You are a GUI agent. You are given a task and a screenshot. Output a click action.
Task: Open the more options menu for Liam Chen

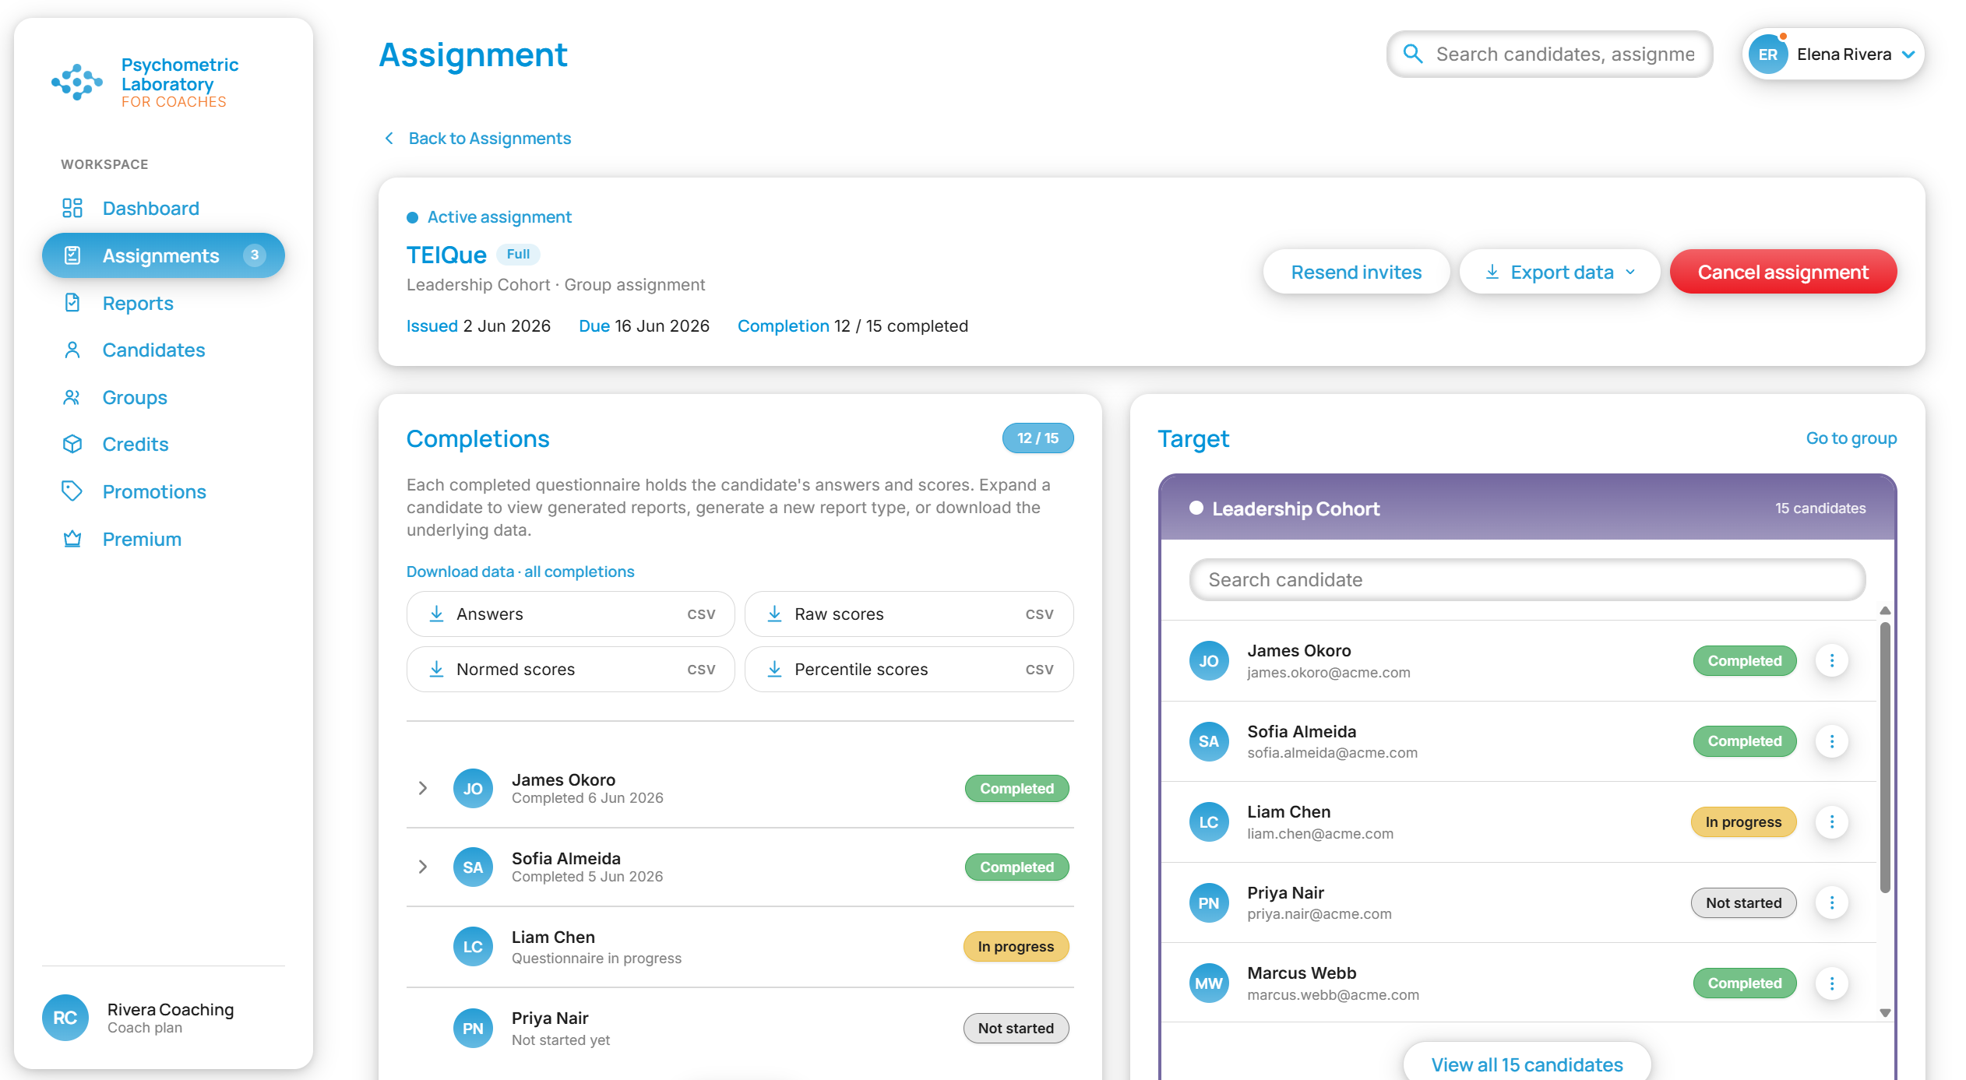pos(1831,822)
